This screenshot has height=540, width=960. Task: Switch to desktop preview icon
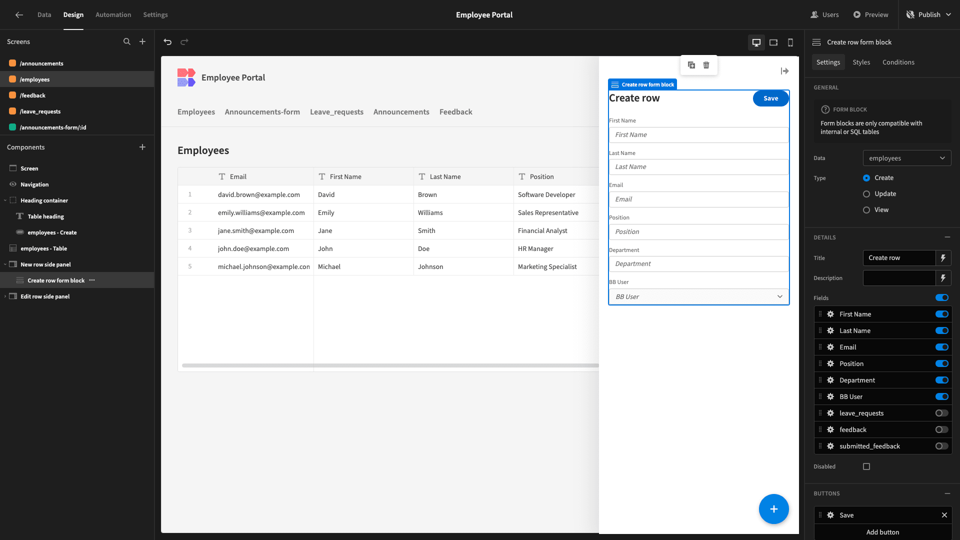point(756,42)
